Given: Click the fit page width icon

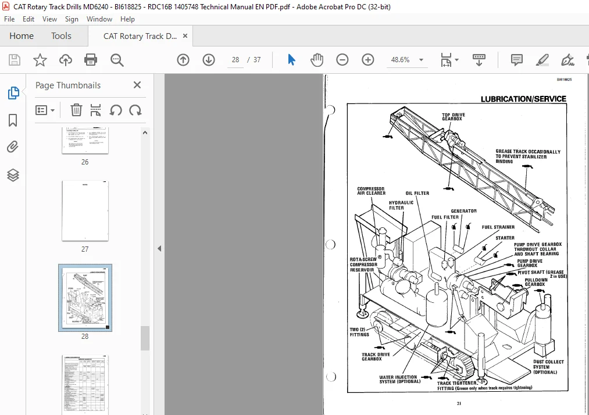Looking at the screenshot, I should click(446, 60).
